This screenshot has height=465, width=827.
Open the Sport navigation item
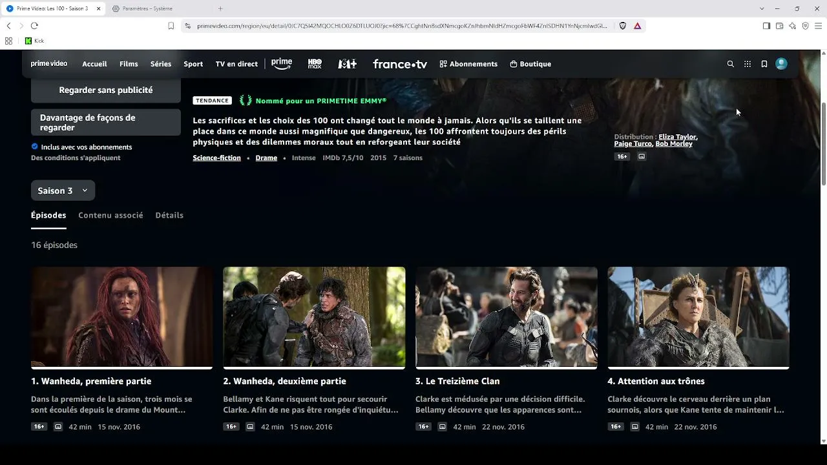(x=193, y=64)
